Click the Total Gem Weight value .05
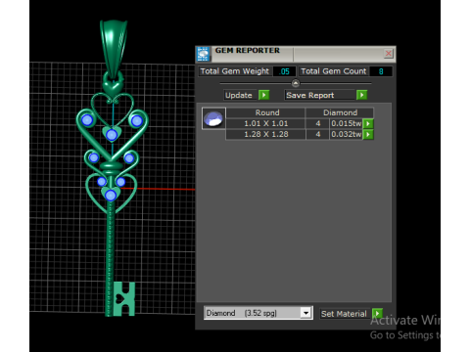This screenshot has height=352, width=470. (x=284, y=71)
